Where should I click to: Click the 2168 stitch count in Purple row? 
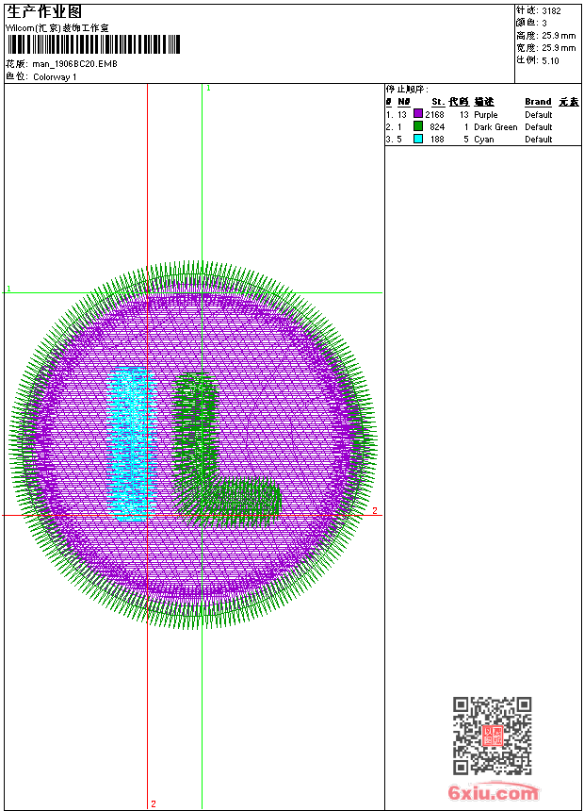click(x=434, y=115)
